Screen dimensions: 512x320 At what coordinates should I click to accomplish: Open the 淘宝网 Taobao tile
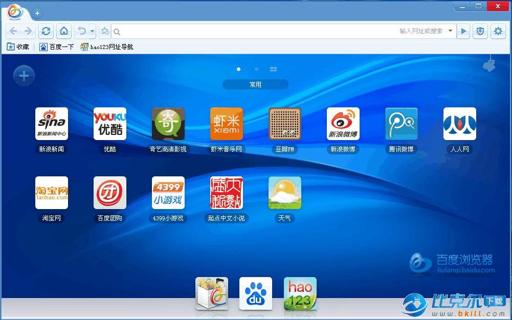pos(52,193)
